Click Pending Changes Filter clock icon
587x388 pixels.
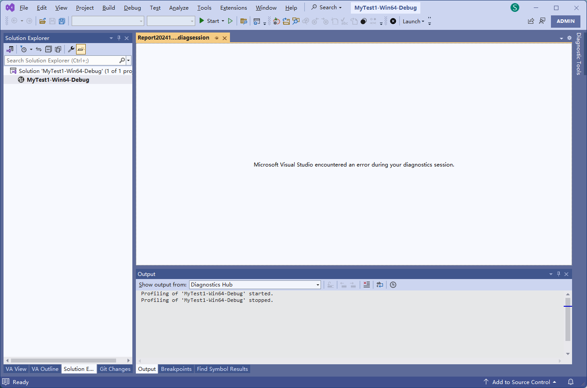24,49
